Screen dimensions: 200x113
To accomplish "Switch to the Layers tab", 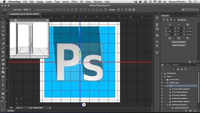I will coord(168,65).
